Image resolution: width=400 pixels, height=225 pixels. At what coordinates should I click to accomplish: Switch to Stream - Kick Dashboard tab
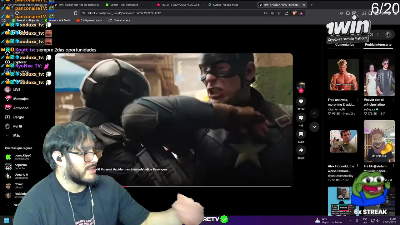pyautogui.click(x=124, y=5)
